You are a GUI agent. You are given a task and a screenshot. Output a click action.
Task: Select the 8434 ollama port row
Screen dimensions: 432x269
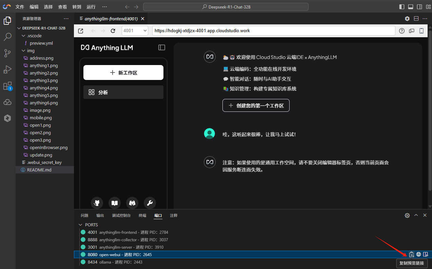click(253, 262)
